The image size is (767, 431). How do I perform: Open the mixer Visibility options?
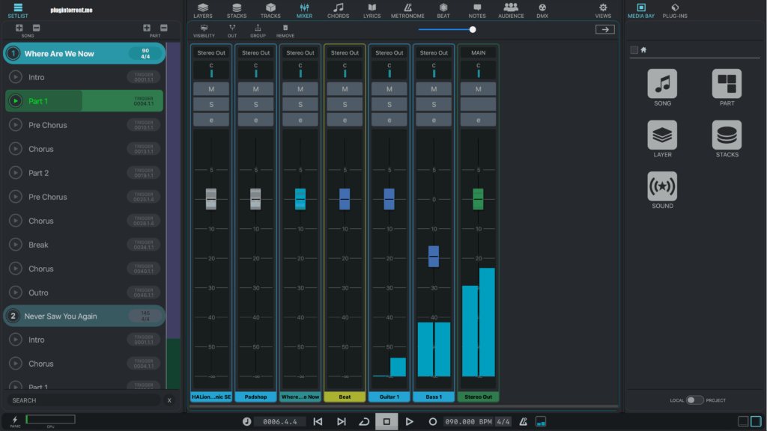[204, 31]
